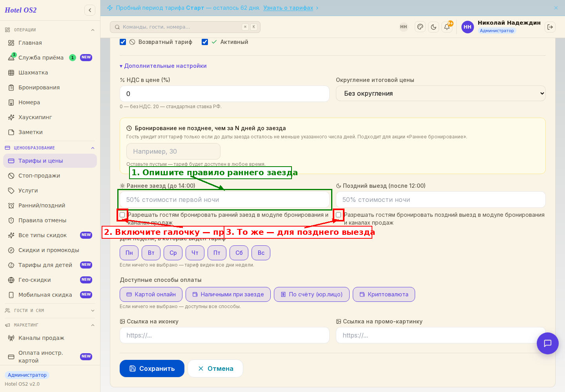Open Мобильная скидка page

coord(50,295)
